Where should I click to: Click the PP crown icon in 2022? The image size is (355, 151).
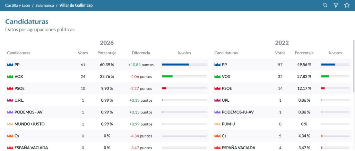point(217,65)
